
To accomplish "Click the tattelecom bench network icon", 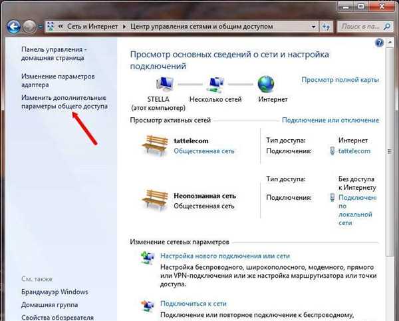I will (x=155, y=145).
